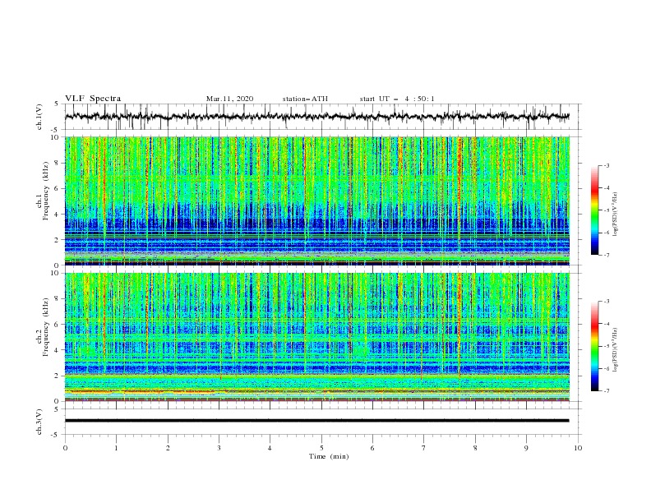Click the upper color scale bar beside ch.1
Screen dimensions: 651x503
594,210
